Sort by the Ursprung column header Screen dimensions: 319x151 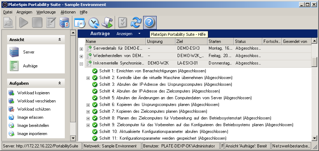tap(161, 41)
